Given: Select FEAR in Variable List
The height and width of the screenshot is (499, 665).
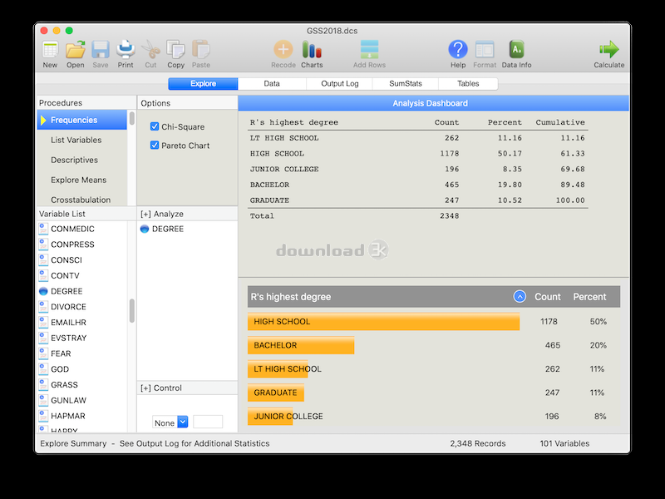Looking at the screenshot, I should pyautogui.click(x=61, y=353).
